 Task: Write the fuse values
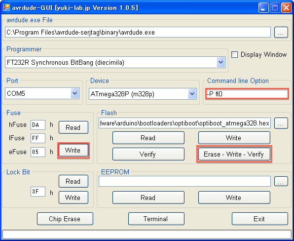(73, 150)
